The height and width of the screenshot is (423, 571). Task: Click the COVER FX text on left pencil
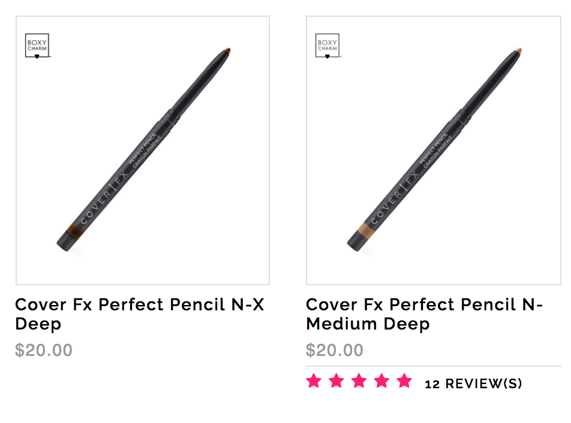[104, 197]
